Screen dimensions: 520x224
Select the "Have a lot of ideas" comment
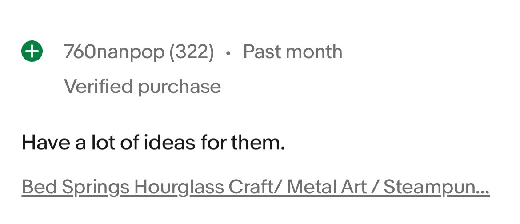point(153,143)
